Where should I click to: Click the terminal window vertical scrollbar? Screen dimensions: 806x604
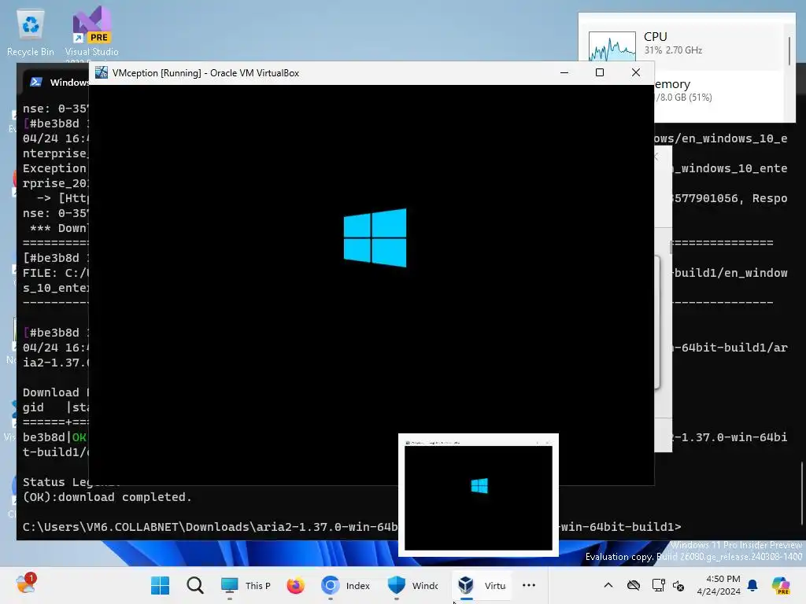(x=800, y=493)
